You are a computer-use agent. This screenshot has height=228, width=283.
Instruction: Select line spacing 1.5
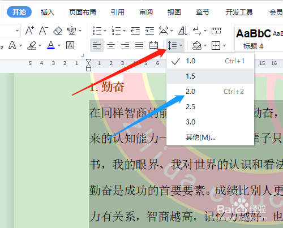click(x=210, y=76)
